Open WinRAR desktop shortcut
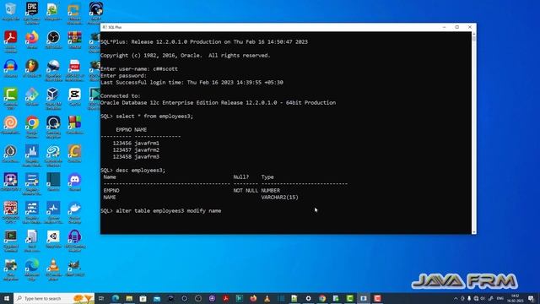 click(x=75, y=40)
